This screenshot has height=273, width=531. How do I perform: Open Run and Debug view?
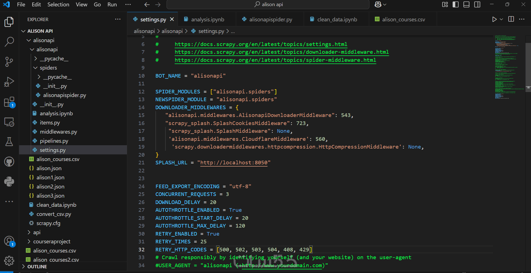pyautogui.click(x=9, y=82)
